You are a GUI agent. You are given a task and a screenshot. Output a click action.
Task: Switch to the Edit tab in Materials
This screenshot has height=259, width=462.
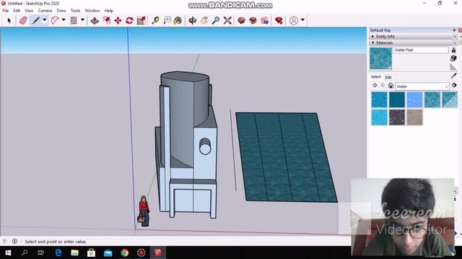(x=388, y=77)
